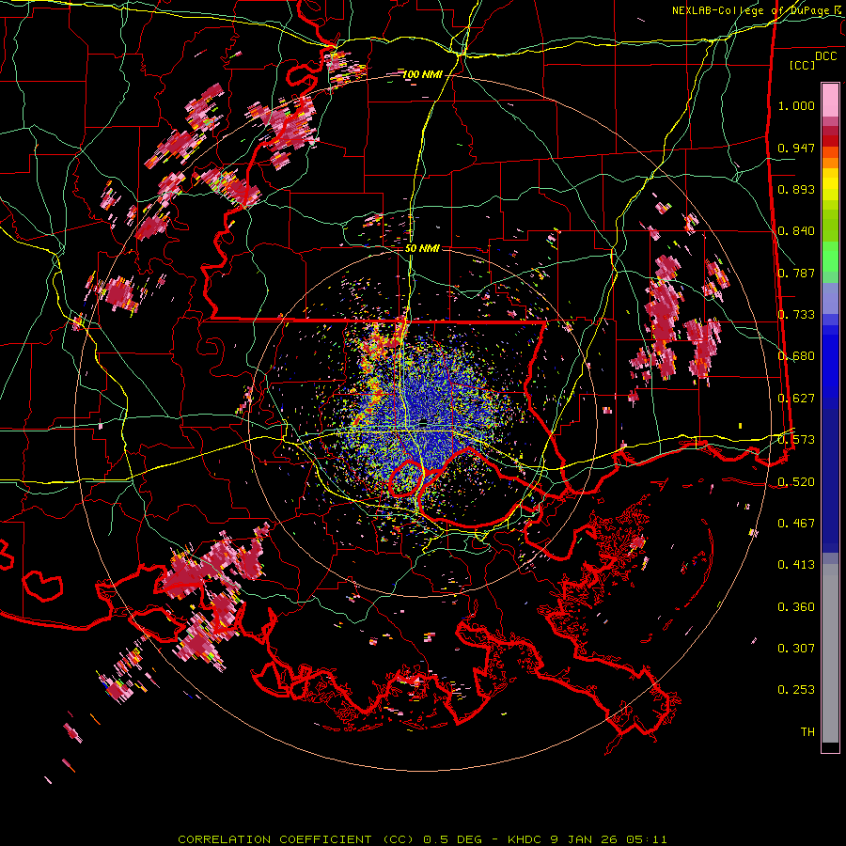Select the 1.000 legend value
Screen dimensions: 846x846
(796, 105)
